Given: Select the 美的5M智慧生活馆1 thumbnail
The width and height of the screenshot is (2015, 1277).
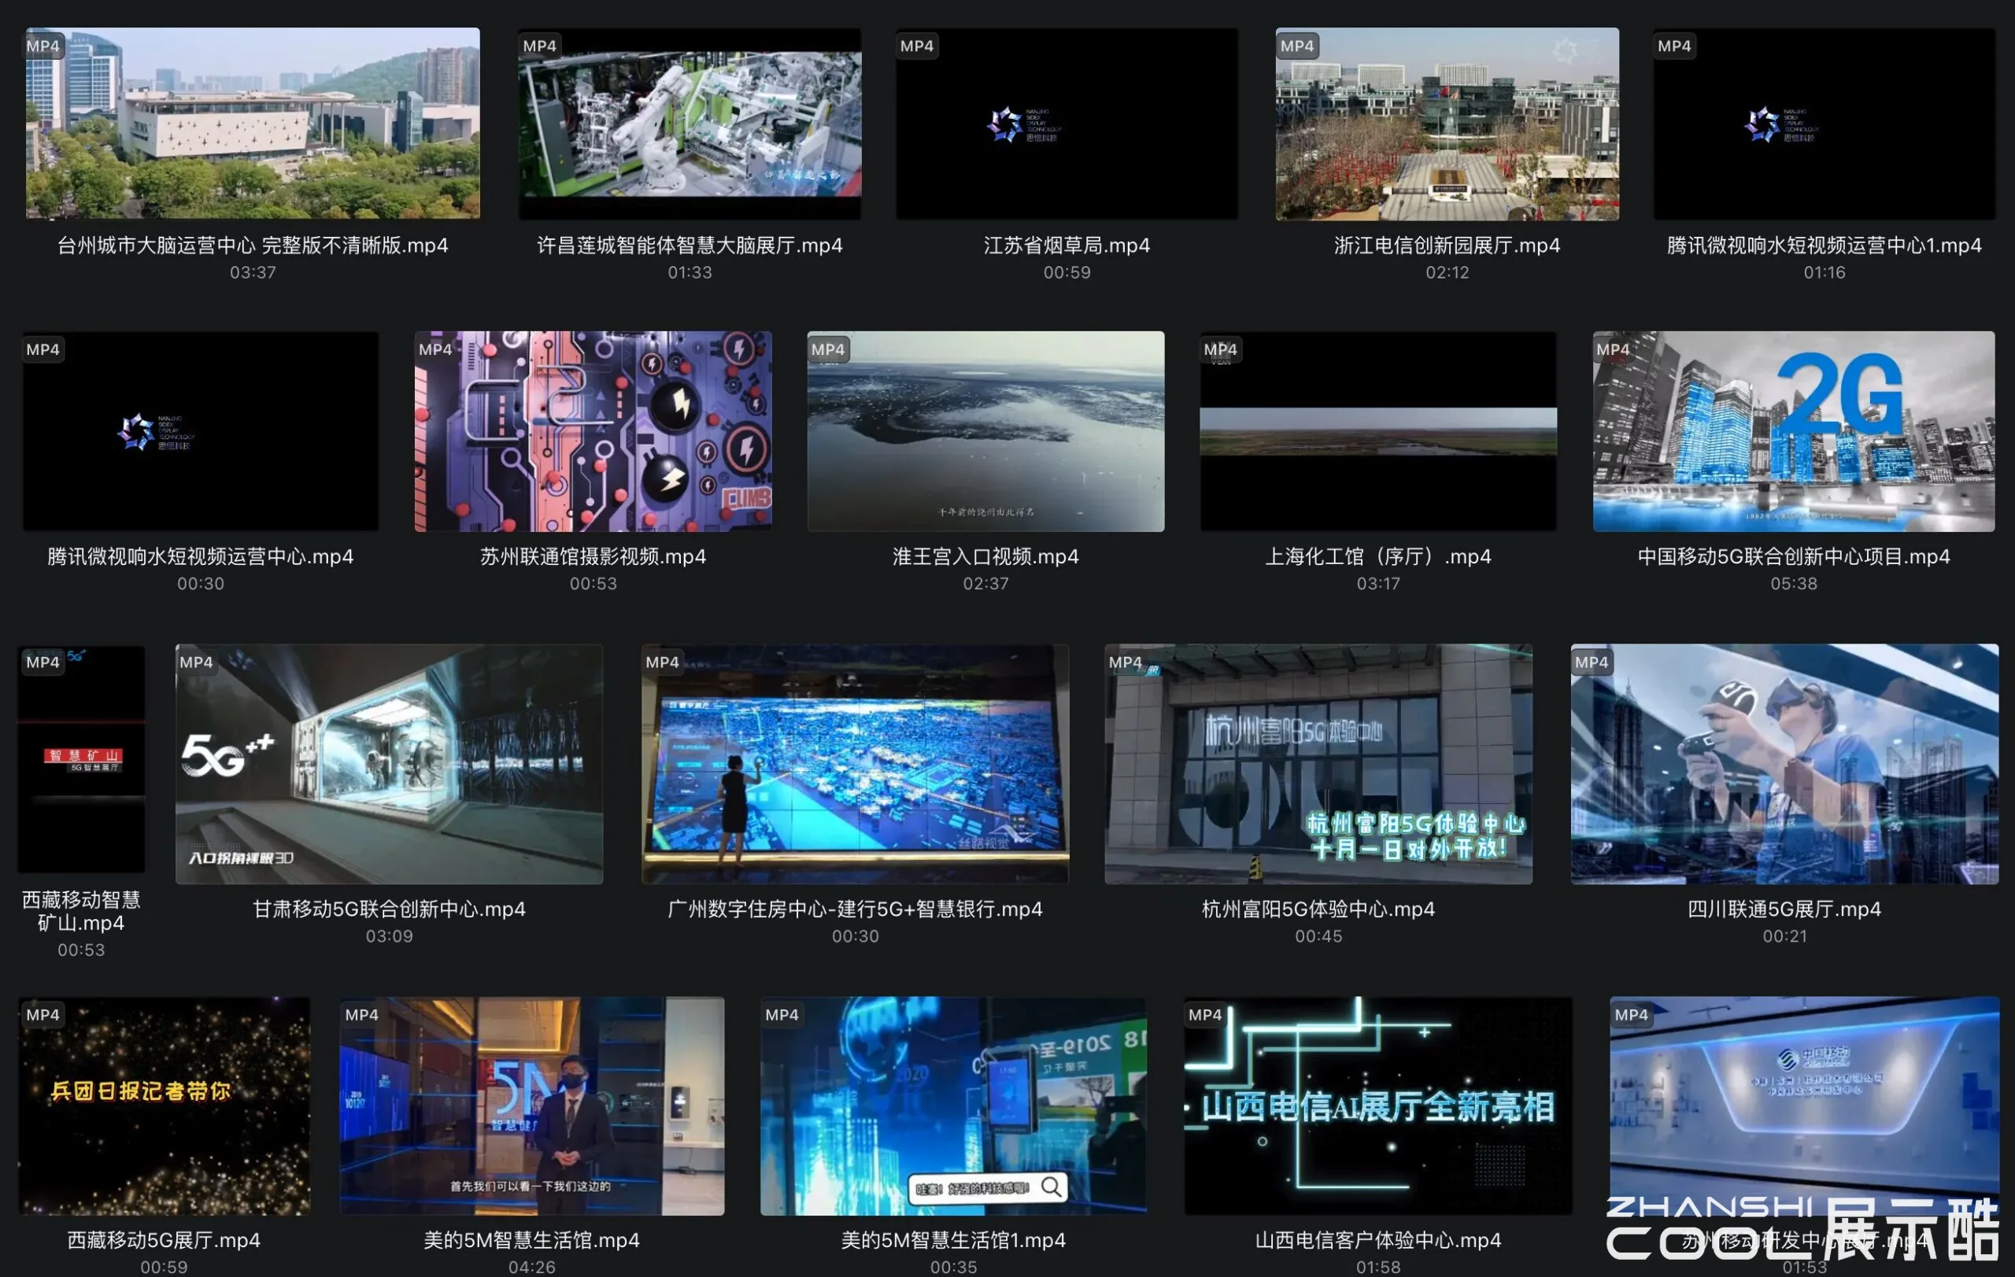Looking at the screenshot, I should click(953, 1105).
